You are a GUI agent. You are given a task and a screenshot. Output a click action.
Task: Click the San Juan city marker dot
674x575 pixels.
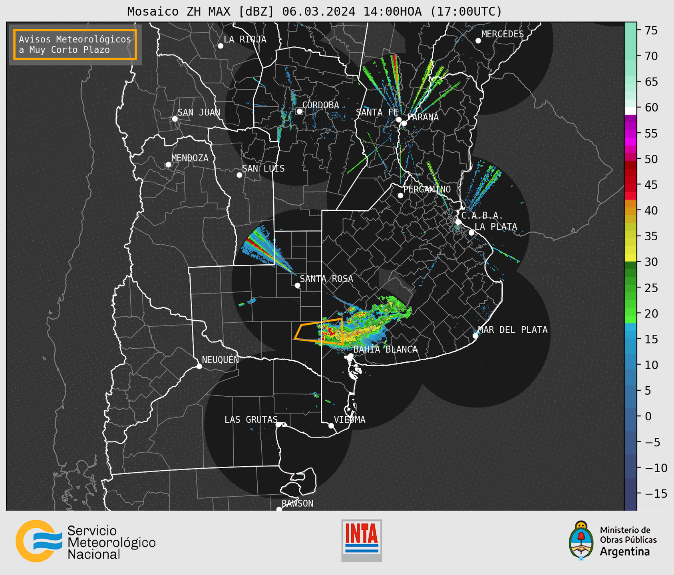(x=175, y=119)
